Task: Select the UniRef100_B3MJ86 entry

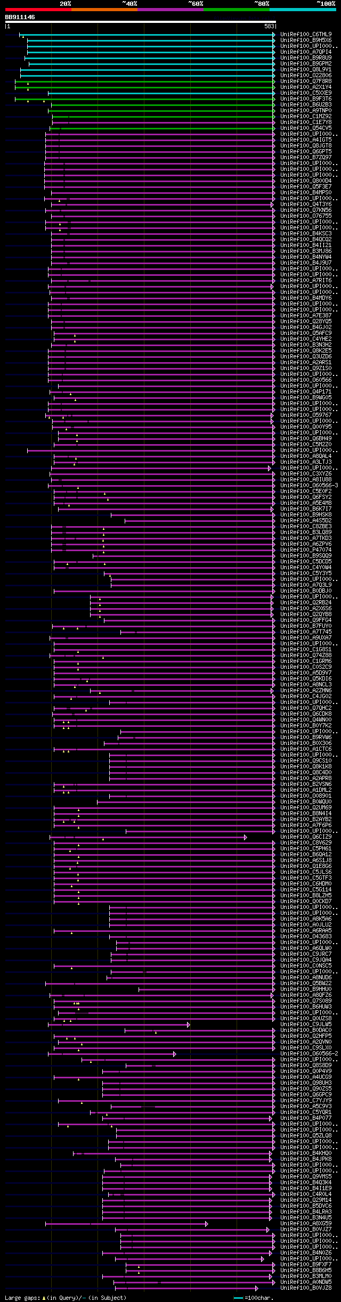Action: click(306, 251)
